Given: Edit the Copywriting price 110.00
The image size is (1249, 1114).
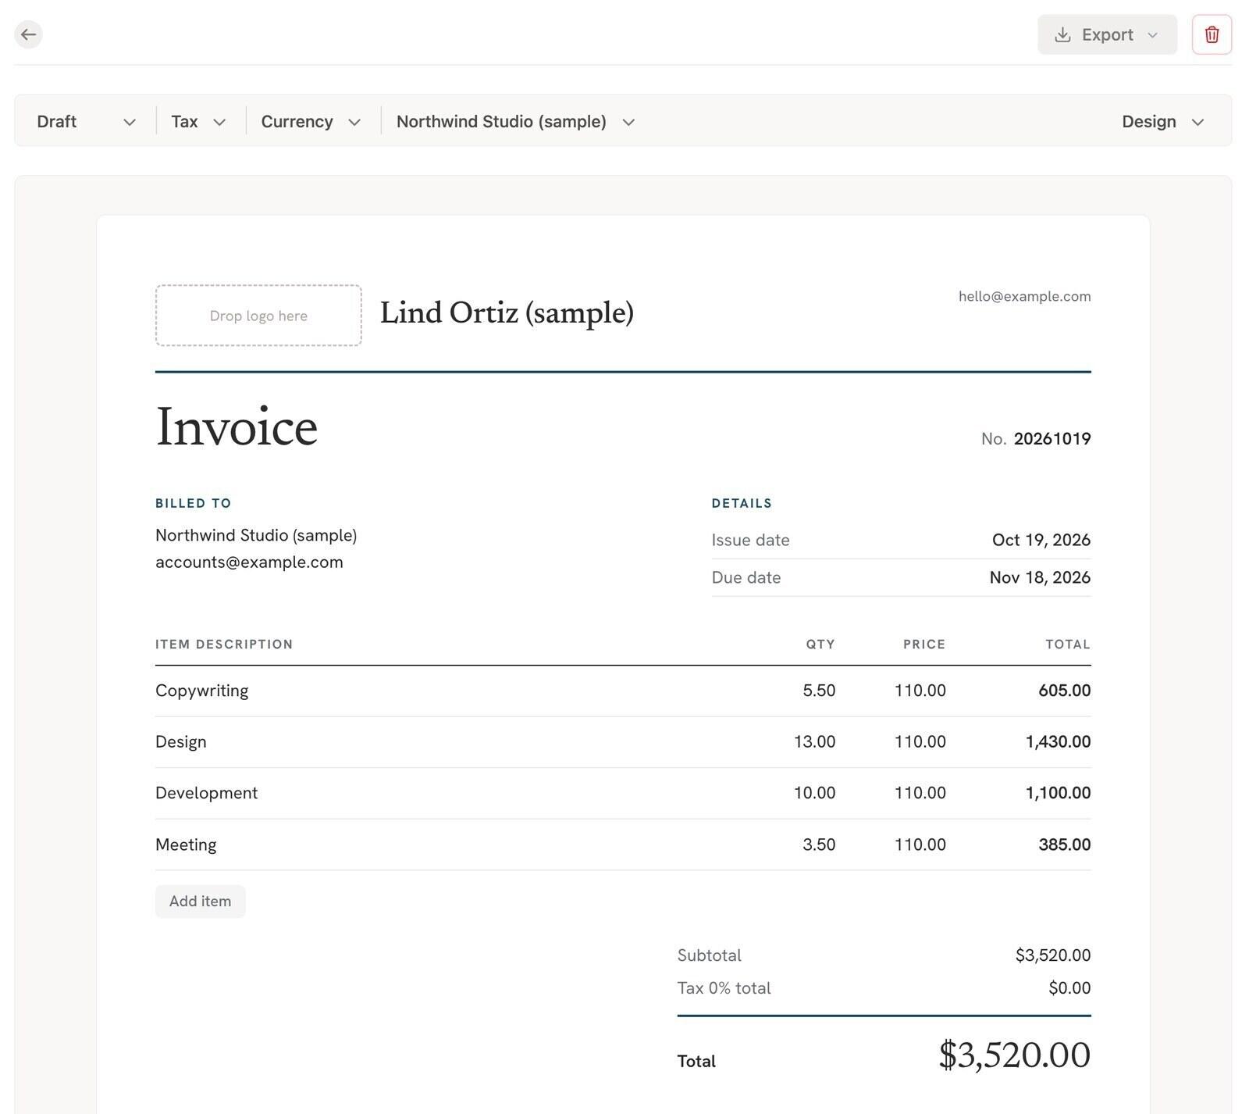Looking at the screenshot, I should click(x=920, y=691).
